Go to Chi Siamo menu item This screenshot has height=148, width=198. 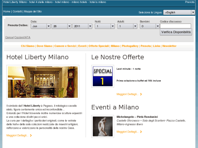tap(28, 46)
